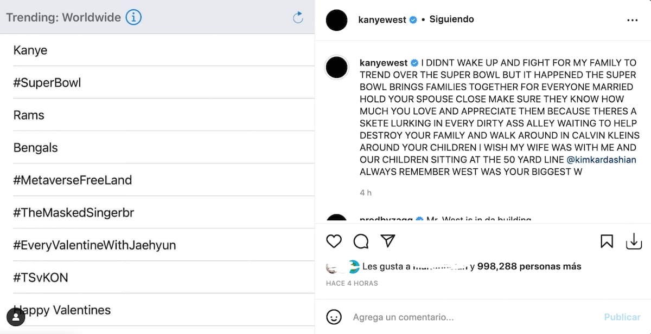Toggle the Siguiendo follow status
Image resolution: width=651 pixels, height=334 pixels.
(451, 19)
